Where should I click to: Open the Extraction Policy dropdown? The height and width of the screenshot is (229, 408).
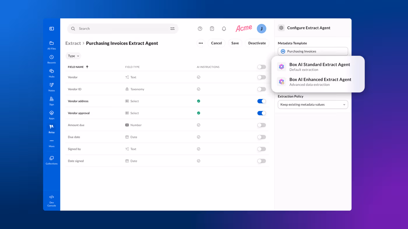coord(313,105)
